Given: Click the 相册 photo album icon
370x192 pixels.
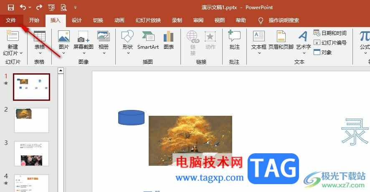Looking at the screenshot, I should (103, 36).
